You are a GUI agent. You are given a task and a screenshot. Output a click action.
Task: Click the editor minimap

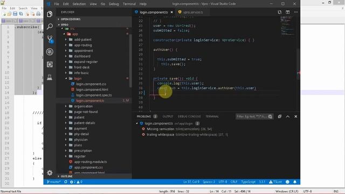click(288, 26)
